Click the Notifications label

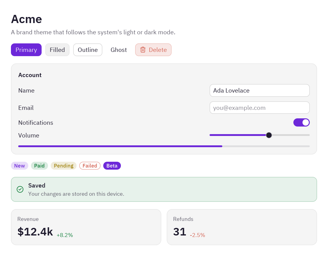(x=36, y=123)
